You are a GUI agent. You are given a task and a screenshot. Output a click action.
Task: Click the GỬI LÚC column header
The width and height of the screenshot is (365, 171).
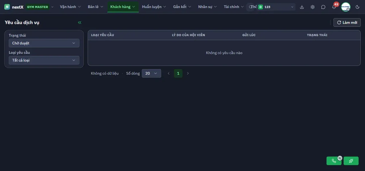click(249, 35)
